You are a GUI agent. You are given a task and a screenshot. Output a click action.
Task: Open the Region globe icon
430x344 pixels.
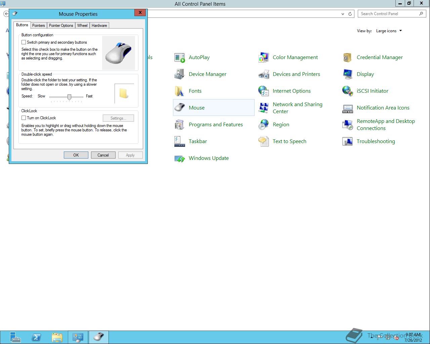click(x=264, y=125)
